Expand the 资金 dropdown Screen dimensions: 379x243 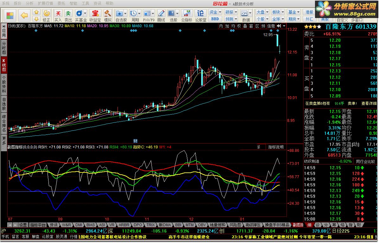[x=220, y=12]
